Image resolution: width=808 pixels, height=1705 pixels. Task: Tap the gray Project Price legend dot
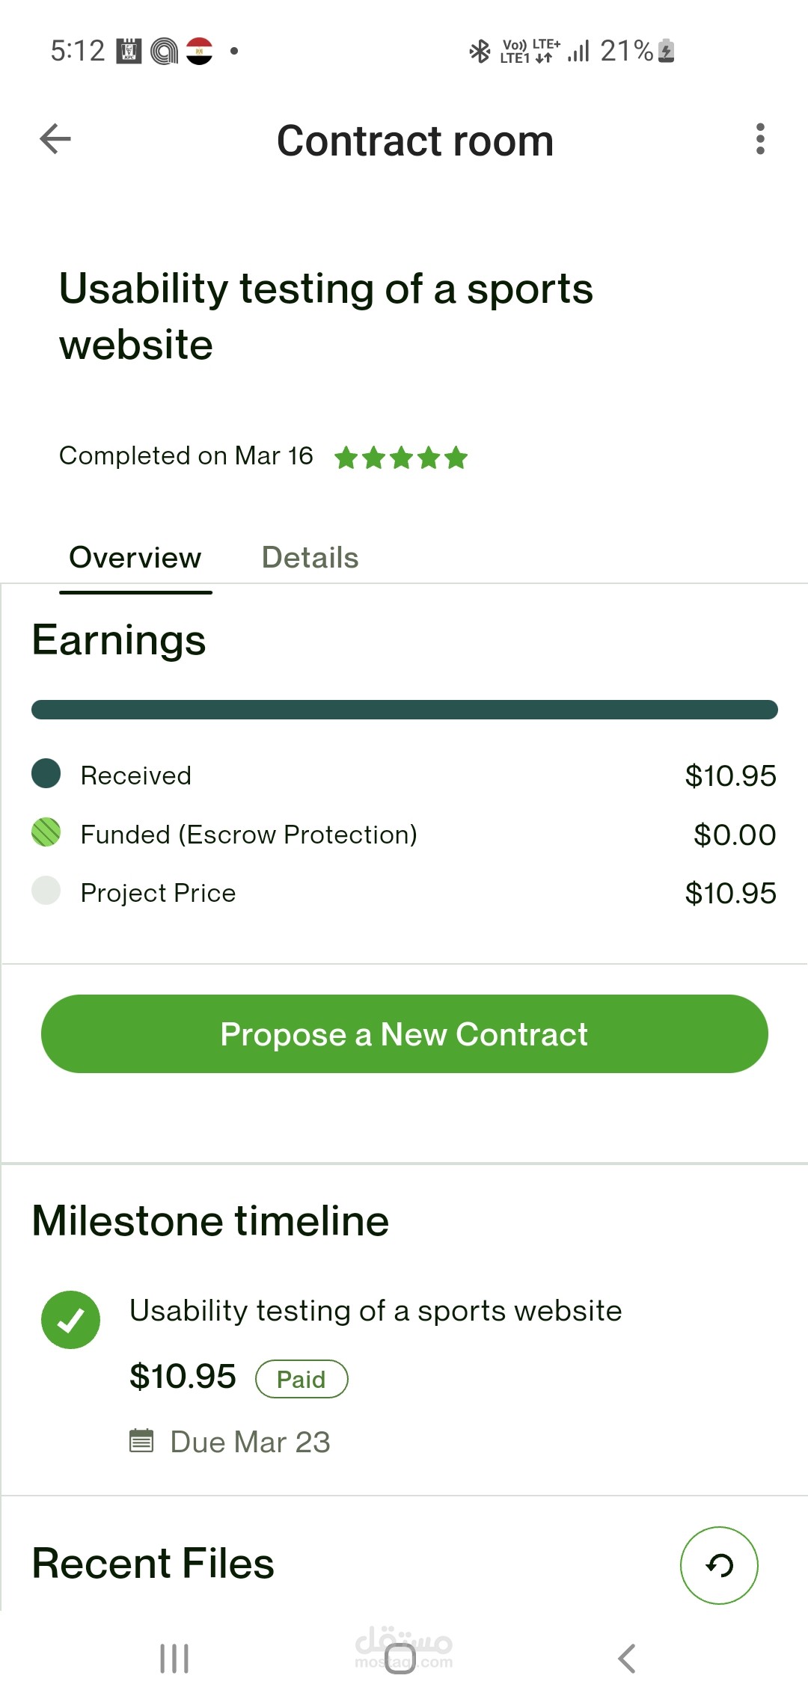point(46,891)
